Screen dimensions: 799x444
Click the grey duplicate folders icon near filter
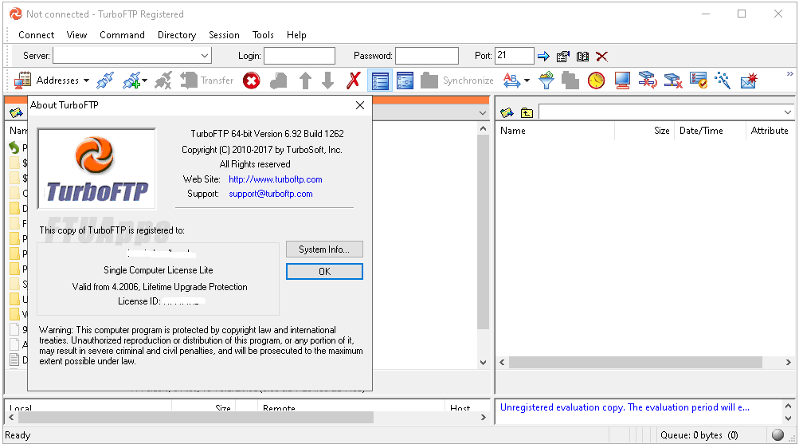tap(570, 81)
